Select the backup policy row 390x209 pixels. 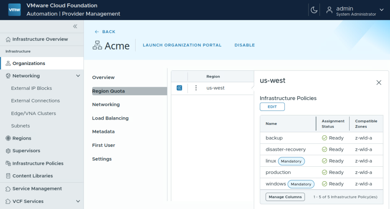coord(321,138)
